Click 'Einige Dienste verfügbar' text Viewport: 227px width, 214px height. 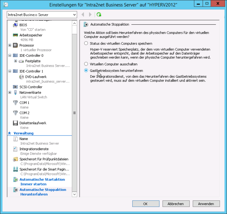(38, 153)
